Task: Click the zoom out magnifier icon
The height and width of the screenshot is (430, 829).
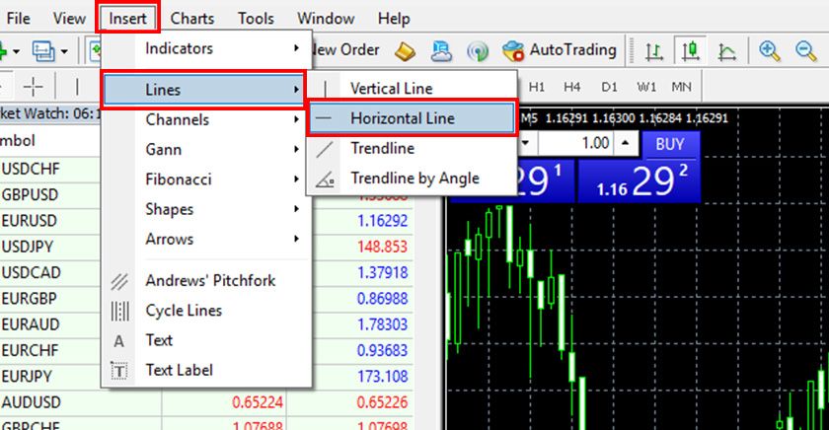Action: [805, 50]
